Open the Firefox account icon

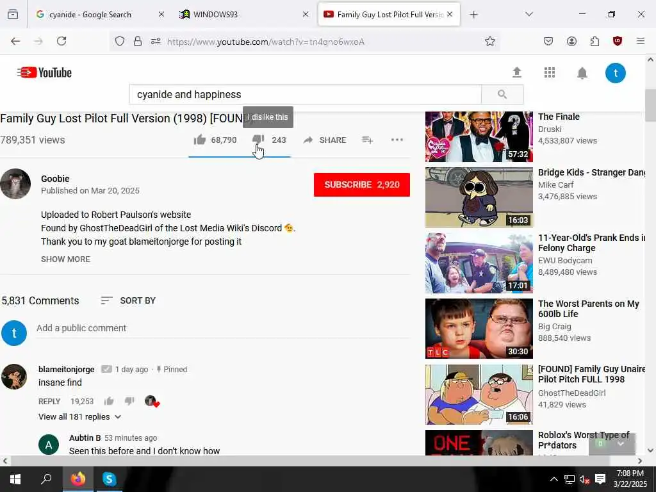(571, 41)
